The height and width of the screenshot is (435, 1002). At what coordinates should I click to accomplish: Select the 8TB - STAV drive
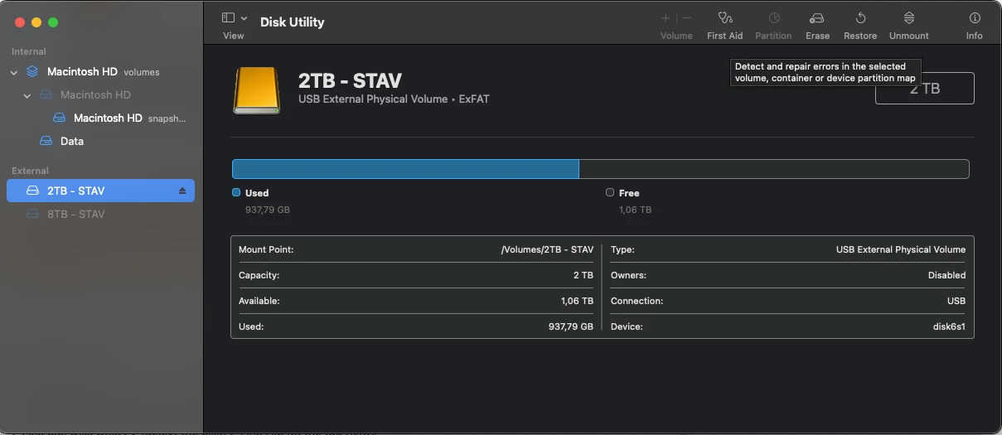pyautogui.click(x=75, y=214)
